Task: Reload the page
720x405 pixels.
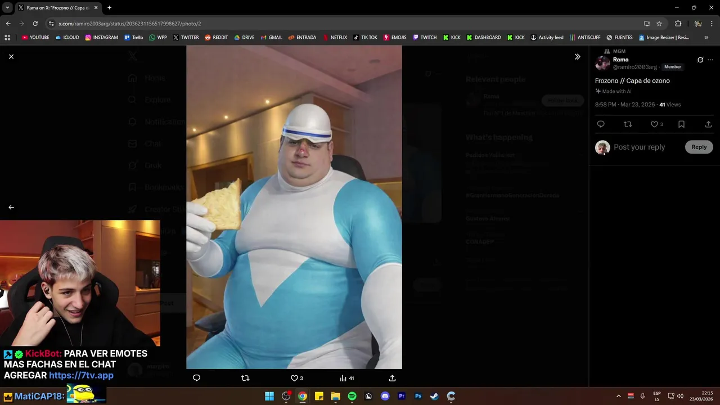Action: tap(35, 24)
